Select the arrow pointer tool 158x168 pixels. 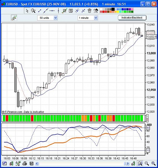pos(27,11)
